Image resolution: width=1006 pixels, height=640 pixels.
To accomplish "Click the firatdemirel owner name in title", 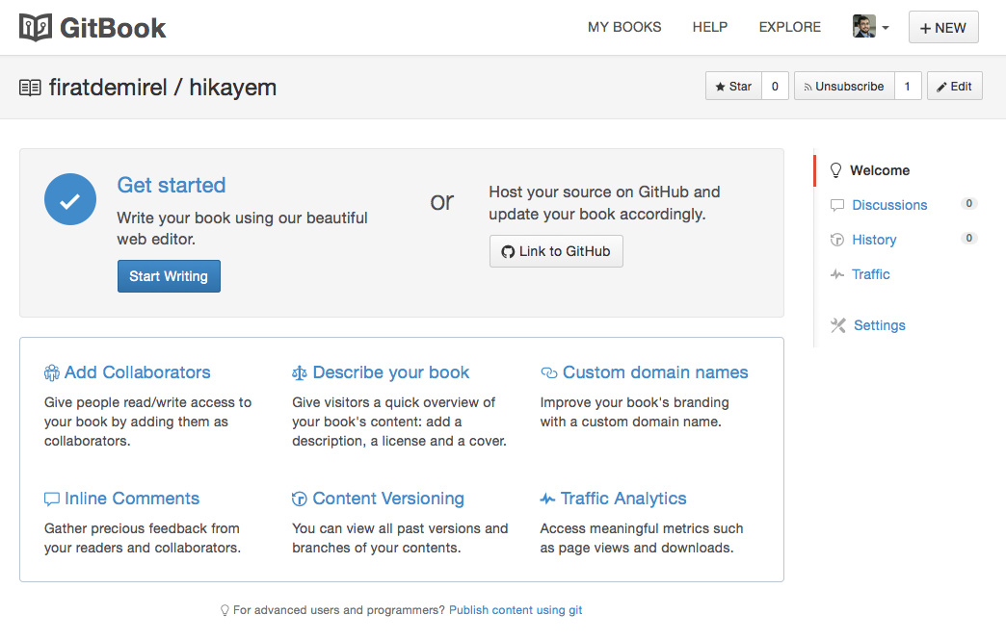I will (x=108, y=88).
